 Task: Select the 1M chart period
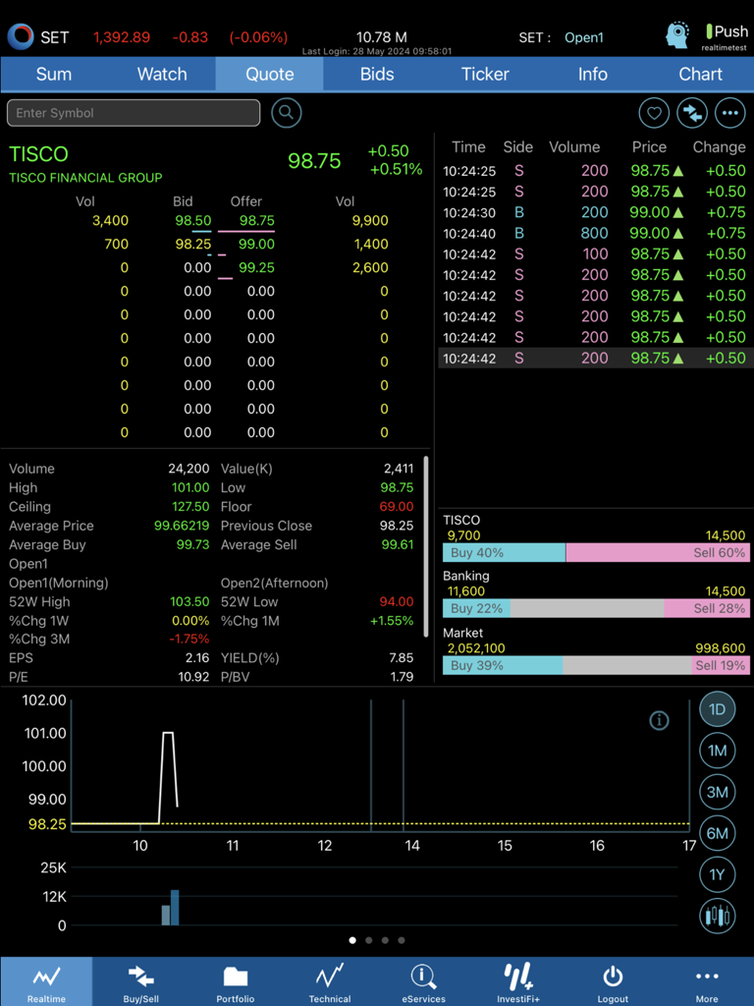point(717,751)
